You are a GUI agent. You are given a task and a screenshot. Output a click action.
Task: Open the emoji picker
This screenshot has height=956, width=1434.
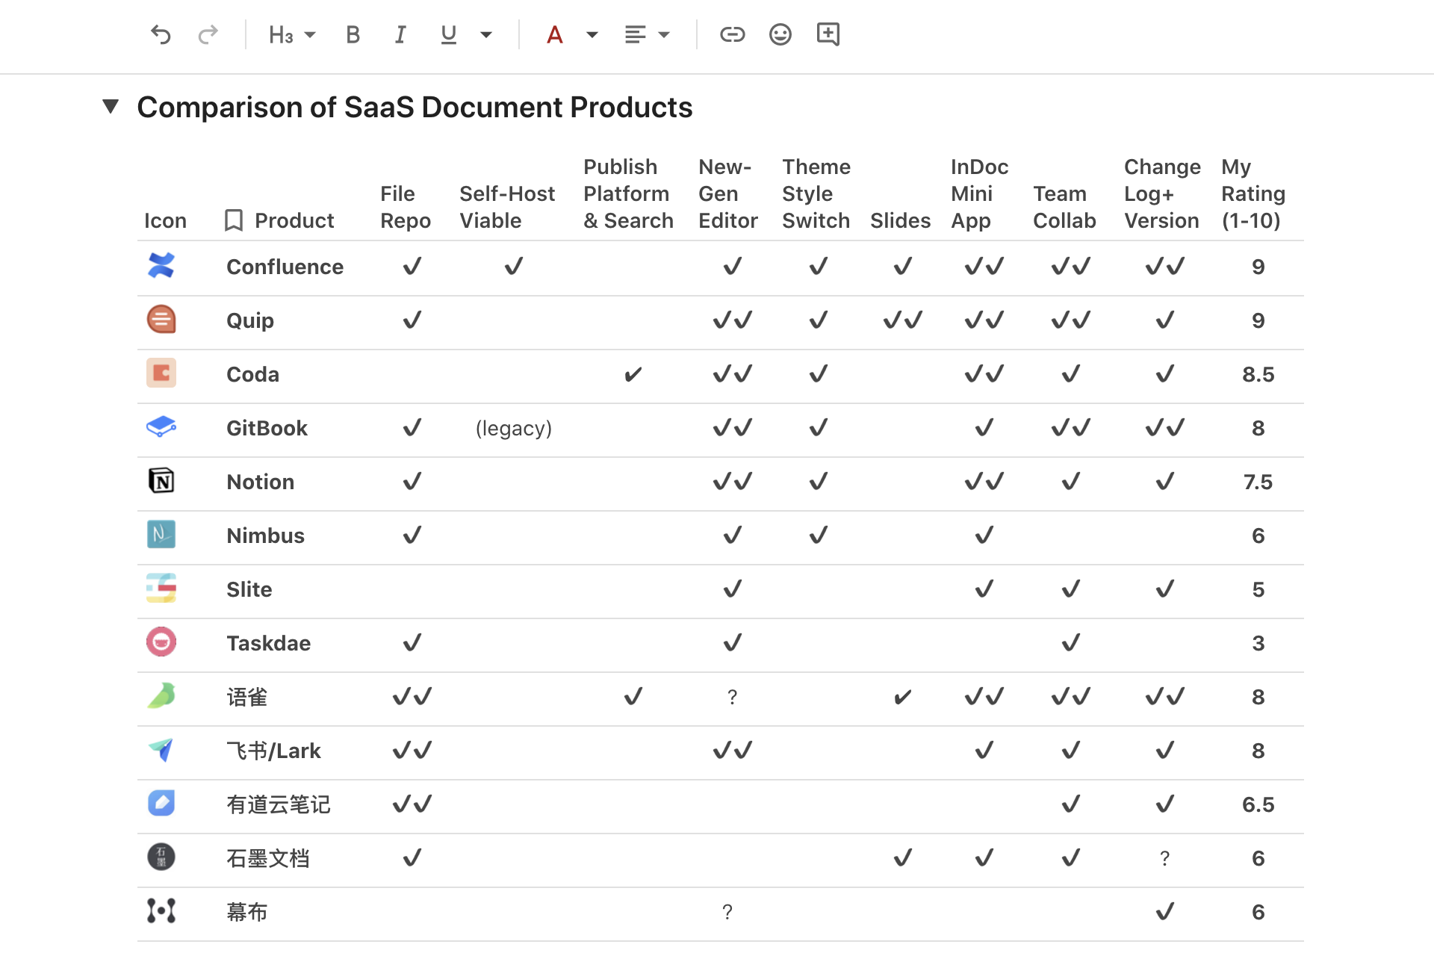780,34
